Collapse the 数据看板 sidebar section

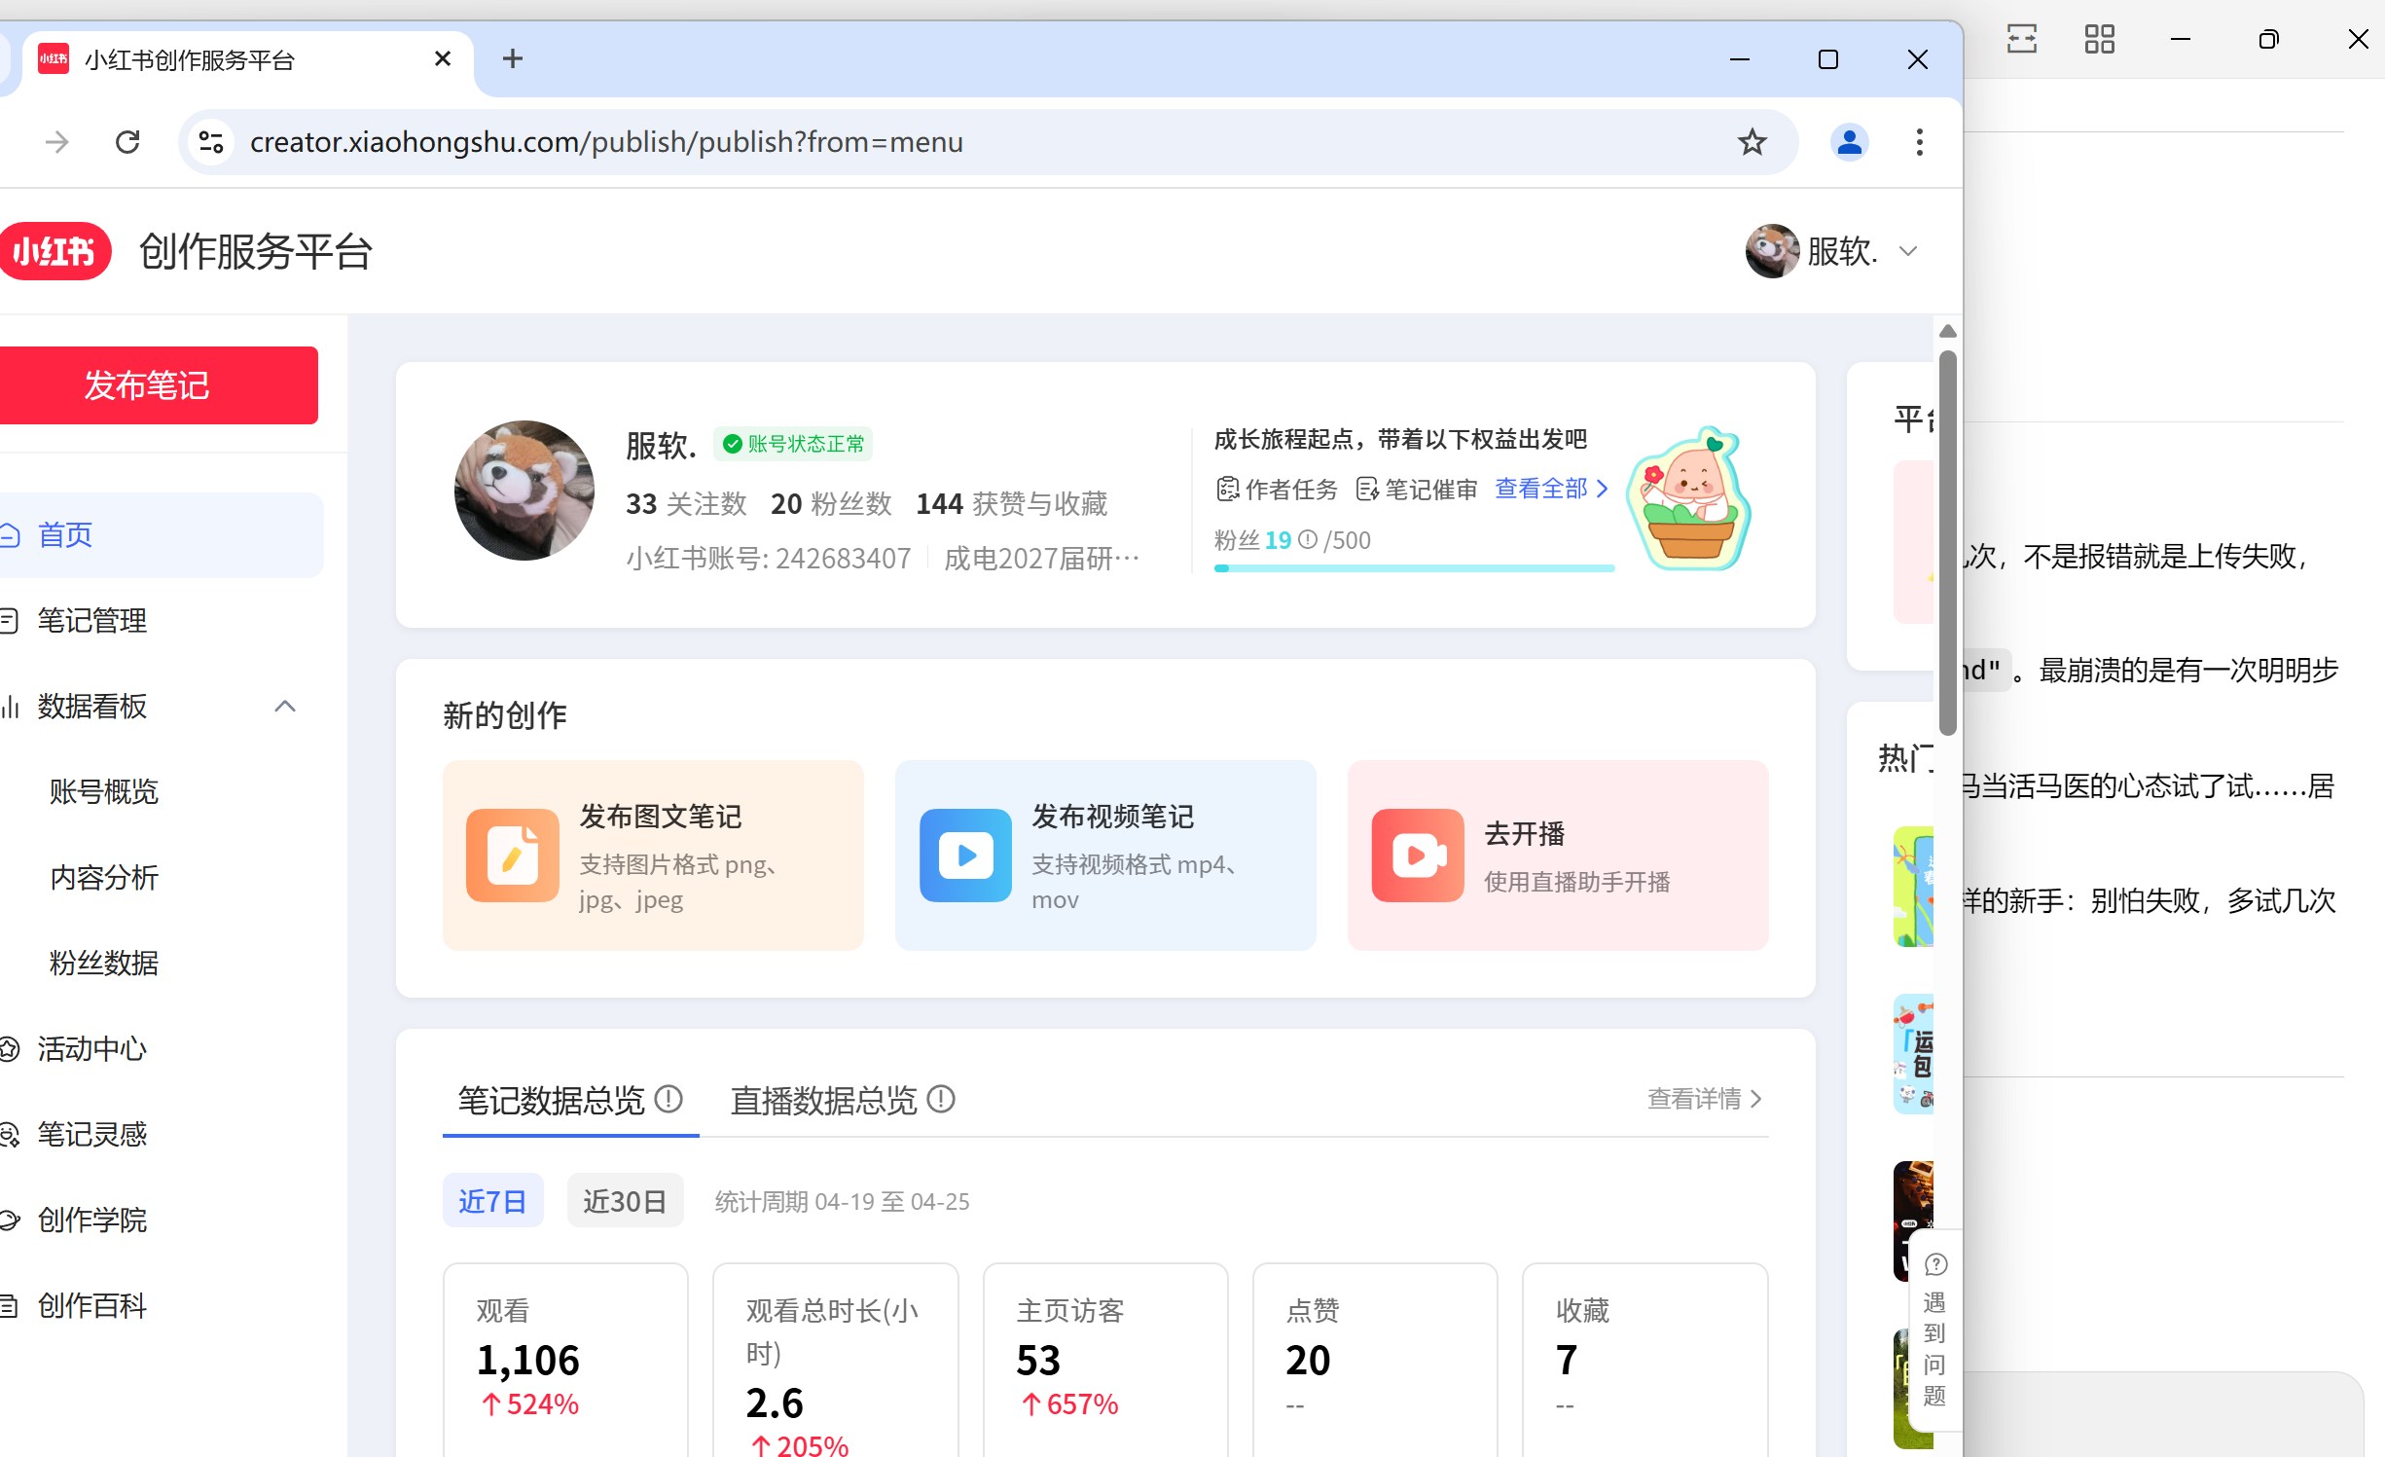(x=284, y=706)
